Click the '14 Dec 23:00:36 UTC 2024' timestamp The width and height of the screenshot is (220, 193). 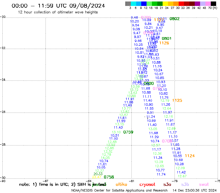[195, 190]
